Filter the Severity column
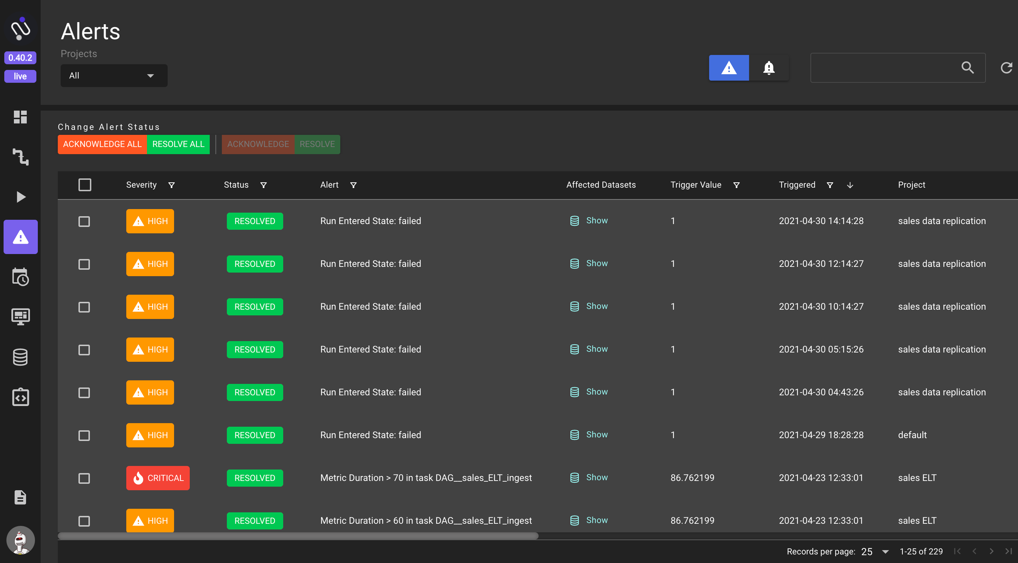The width and height of the screenshot is (1018, 563). tap(172, 185)
